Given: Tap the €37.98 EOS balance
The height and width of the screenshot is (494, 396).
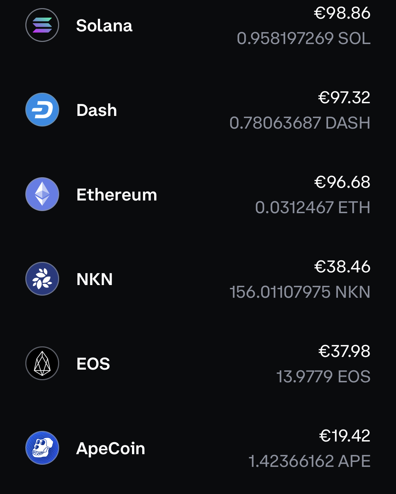Looking at the screenshot, I should (344, 351).
